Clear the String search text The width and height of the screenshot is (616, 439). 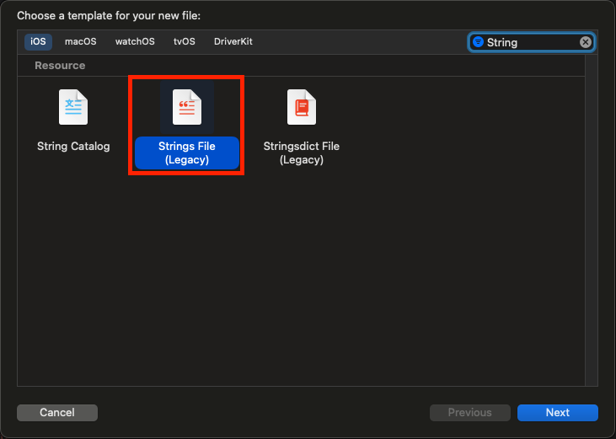pyautogui.click(x=586, y=42)
